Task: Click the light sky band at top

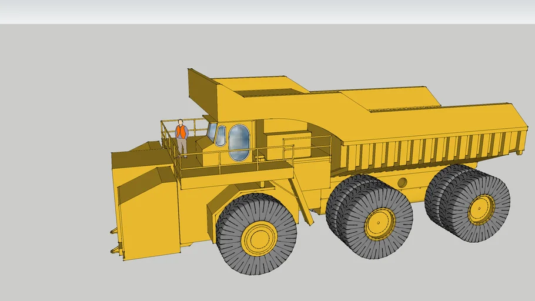Action: (267, 12)
